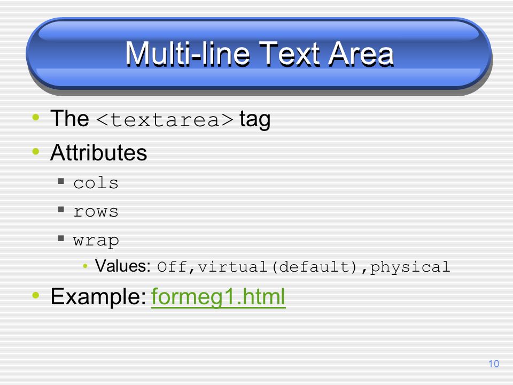513x385 pixels.
Task: Click the green bullet beside Example
Action: [36, 295]
